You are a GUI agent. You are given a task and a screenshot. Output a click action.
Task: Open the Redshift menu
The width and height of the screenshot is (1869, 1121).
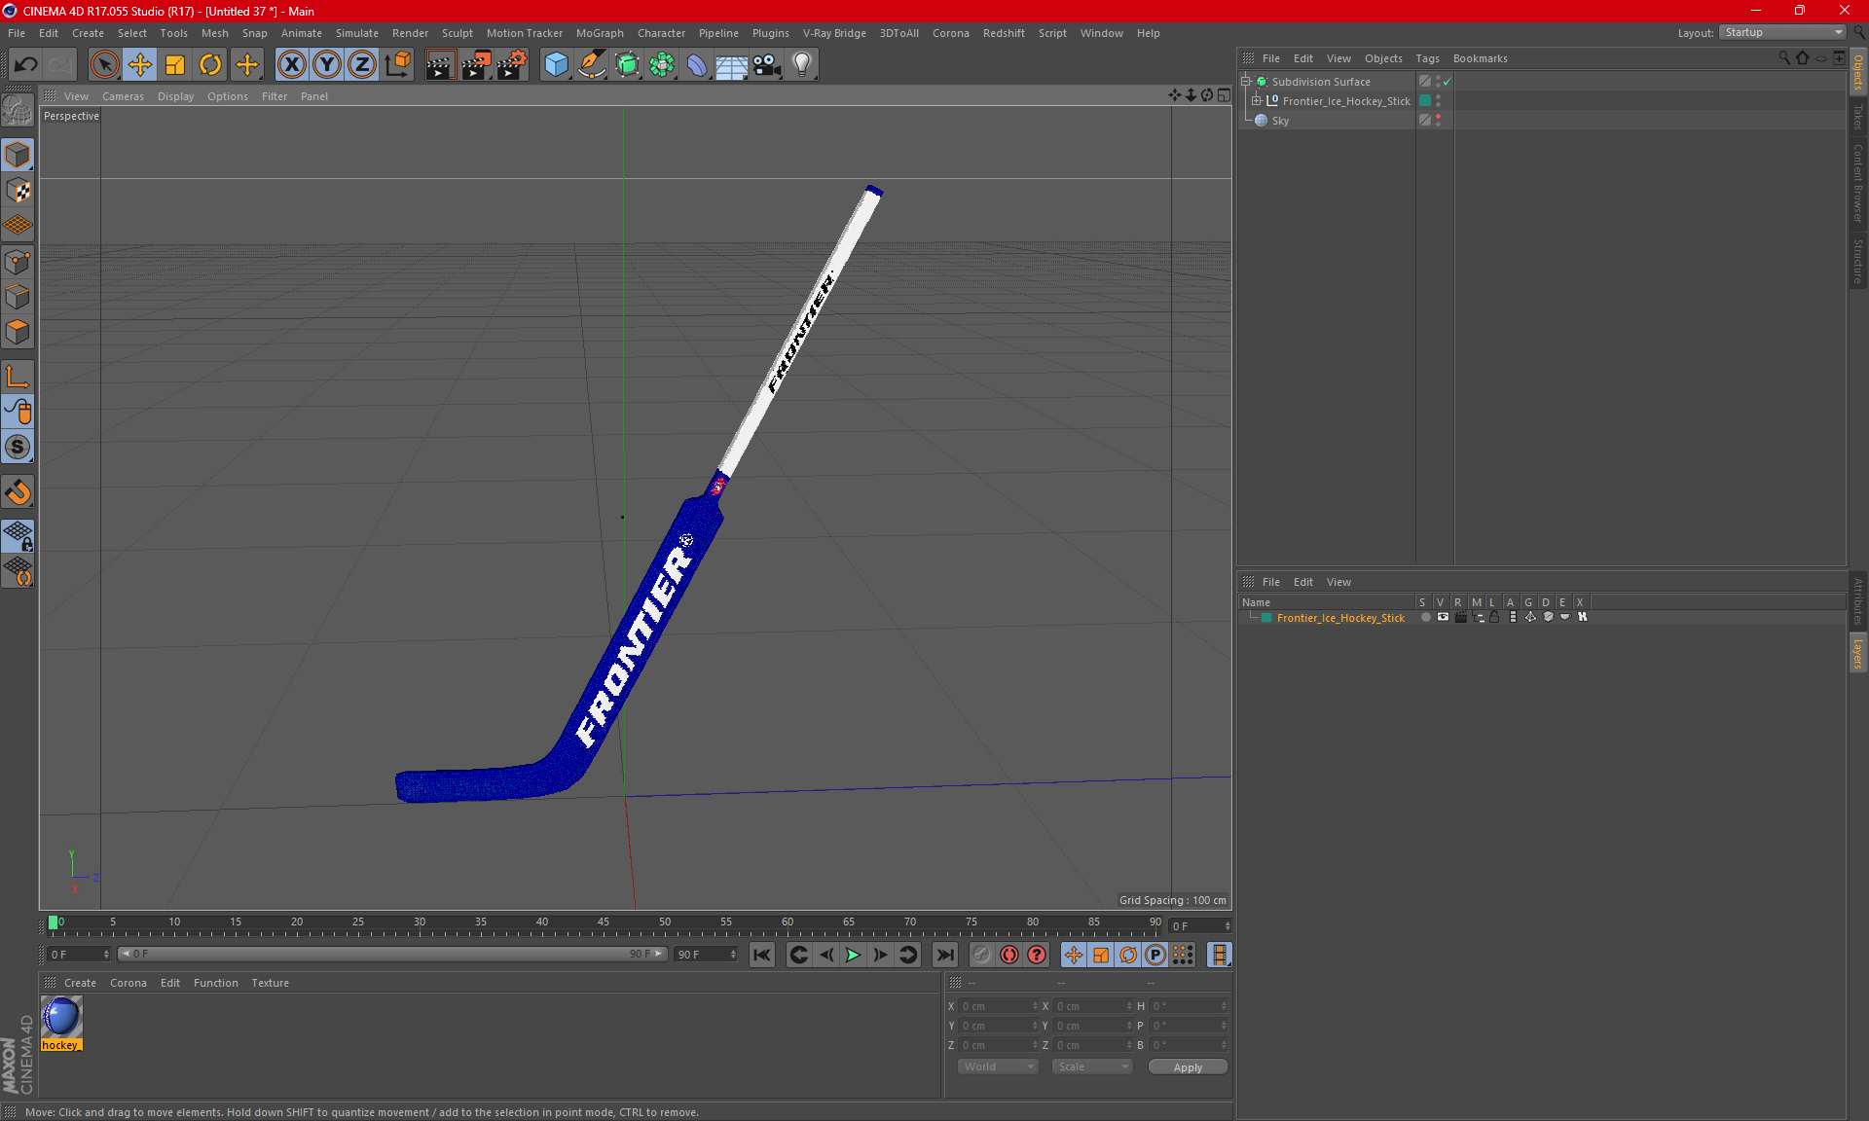coord(1004,33)
